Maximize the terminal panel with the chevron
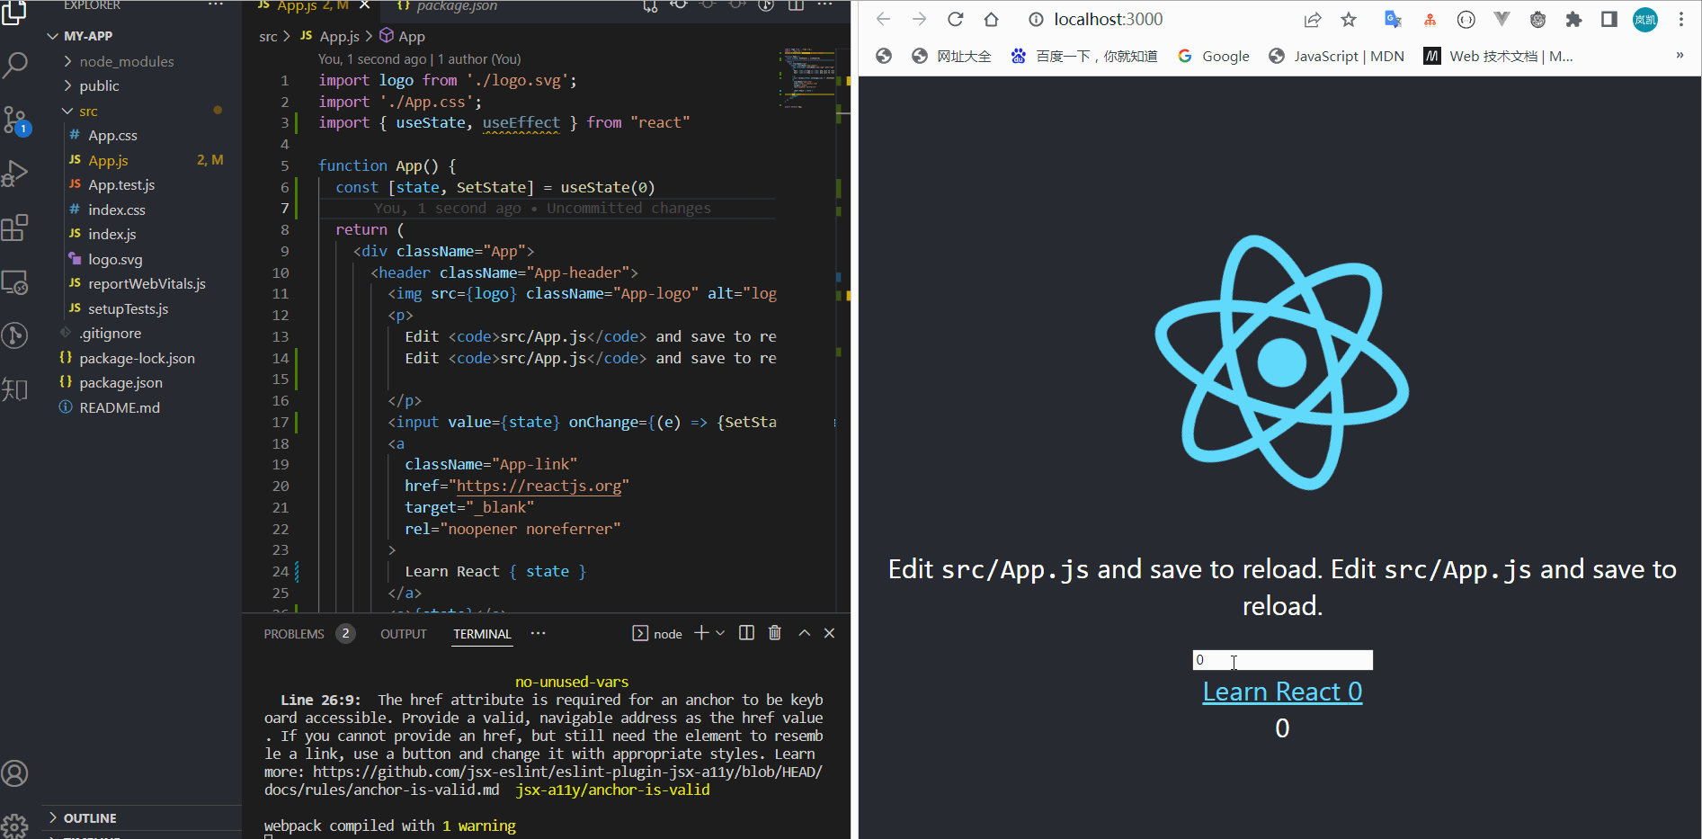1702x839 pixels. [x=804, y=632]
